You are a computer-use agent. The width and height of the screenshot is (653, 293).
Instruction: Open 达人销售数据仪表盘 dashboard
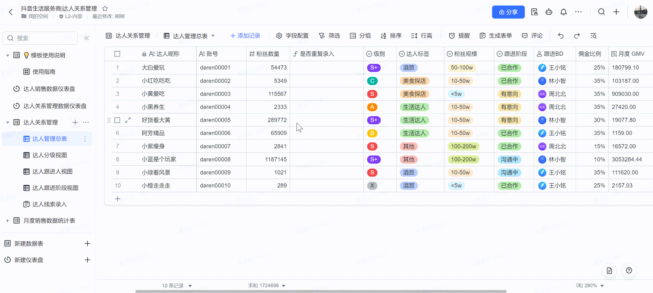click(x=49, y=89)
